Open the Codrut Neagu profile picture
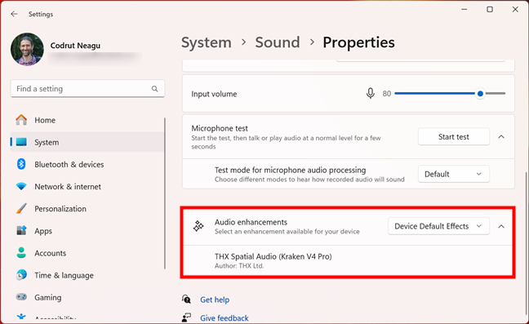 [27, 49]
